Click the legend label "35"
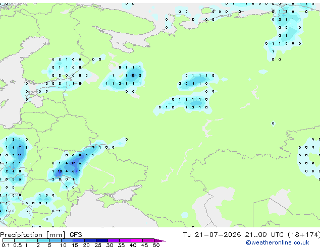Screen dimensions: 320x247 point(121,245)
